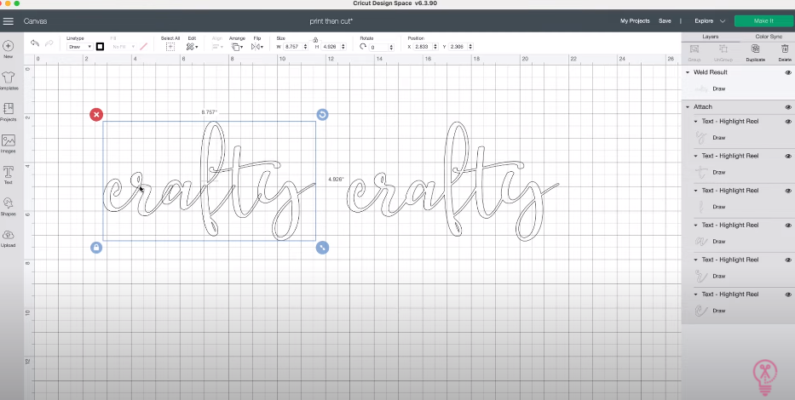Click the Y position stepper arrows
The height and width of the screenshot is (400, 795).
470,47
